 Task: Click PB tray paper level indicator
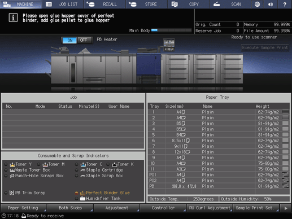coord(285,186)
